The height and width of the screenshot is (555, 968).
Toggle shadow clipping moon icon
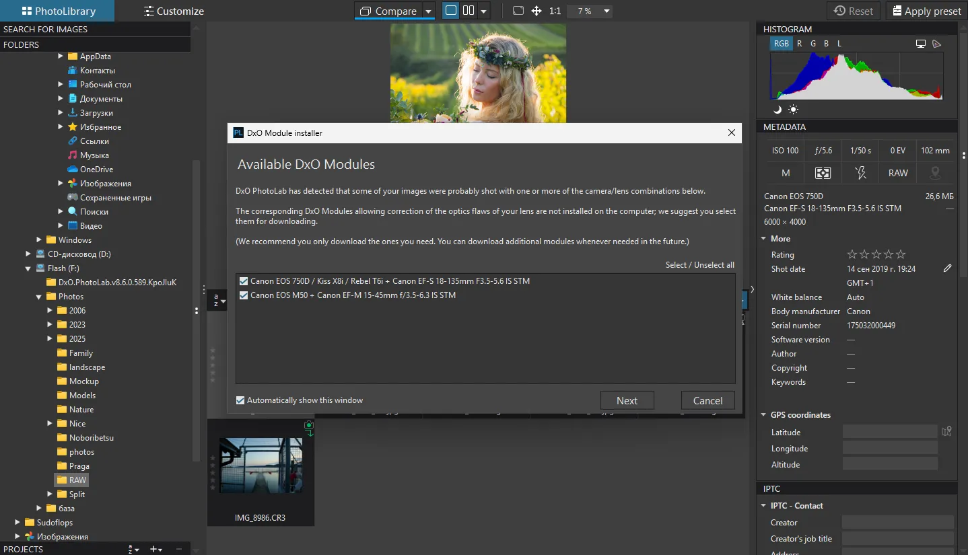tap(777, 109)
